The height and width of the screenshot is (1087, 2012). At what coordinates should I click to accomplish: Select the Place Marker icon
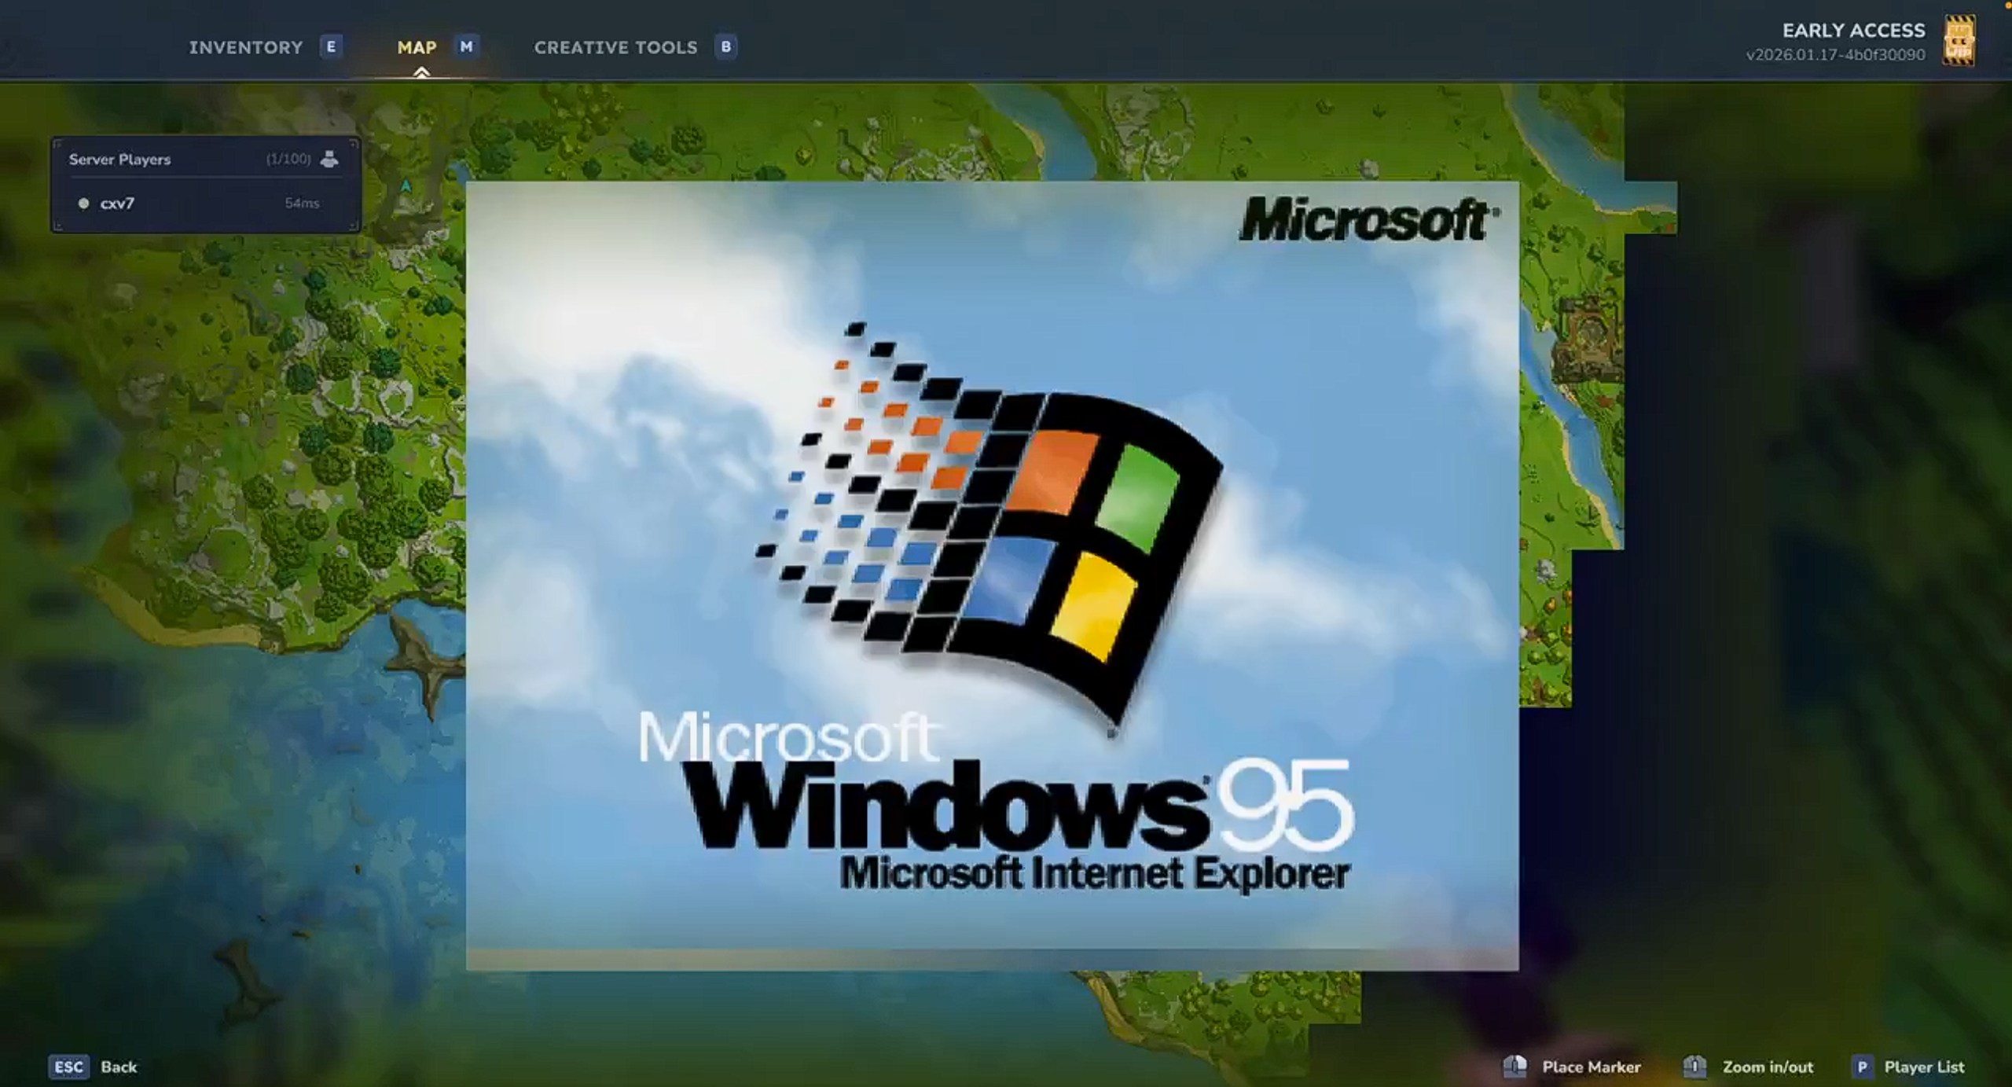coord(1517,1066)
